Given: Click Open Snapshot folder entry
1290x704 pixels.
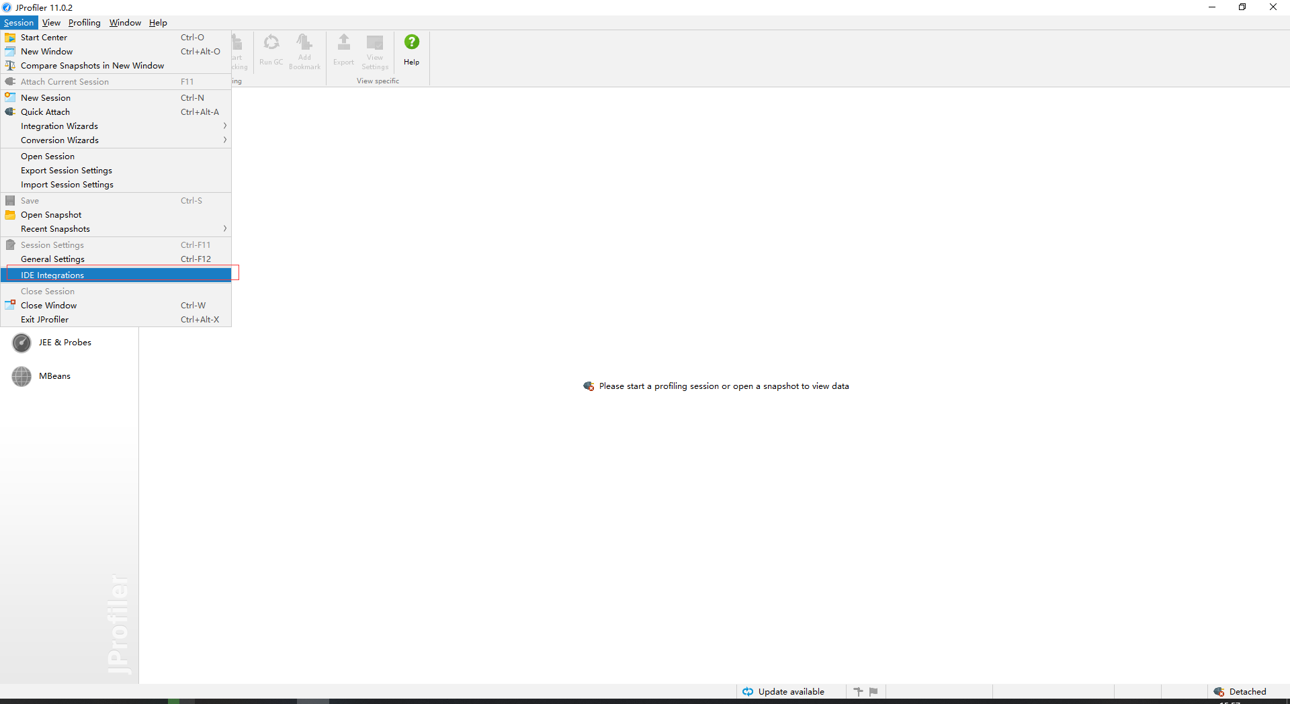Looking at the screenshot, I should [x=116, y=215].
